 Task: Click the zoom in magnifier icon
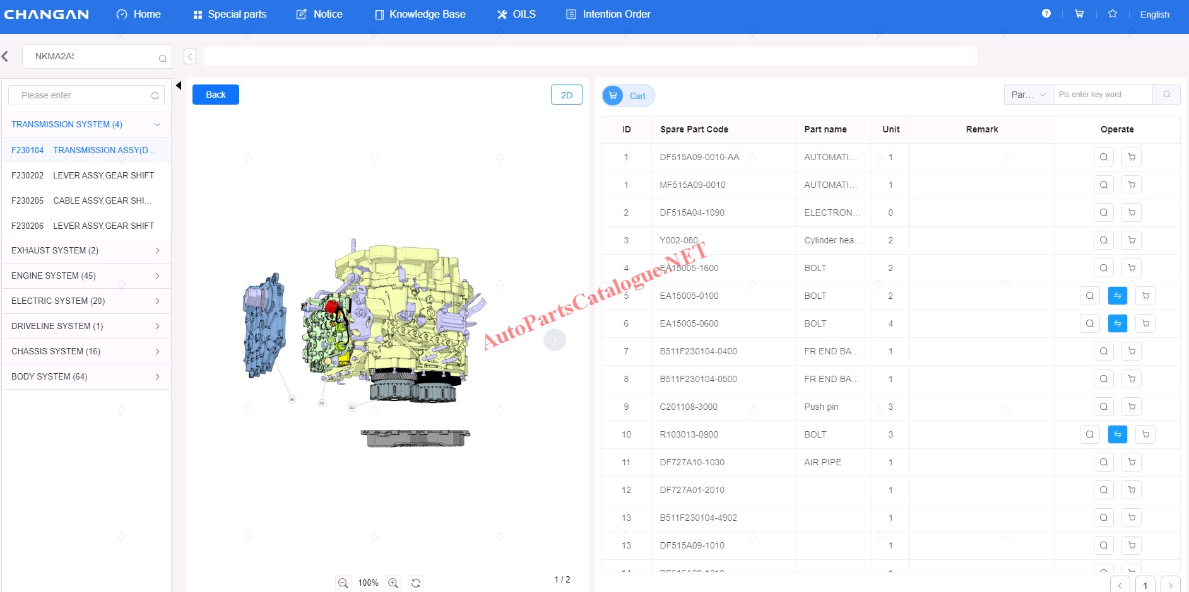(393, 583)
